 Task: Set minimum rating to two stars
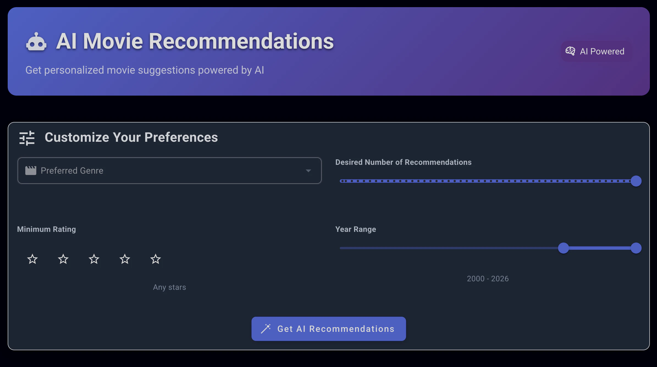tap(63, 259)
